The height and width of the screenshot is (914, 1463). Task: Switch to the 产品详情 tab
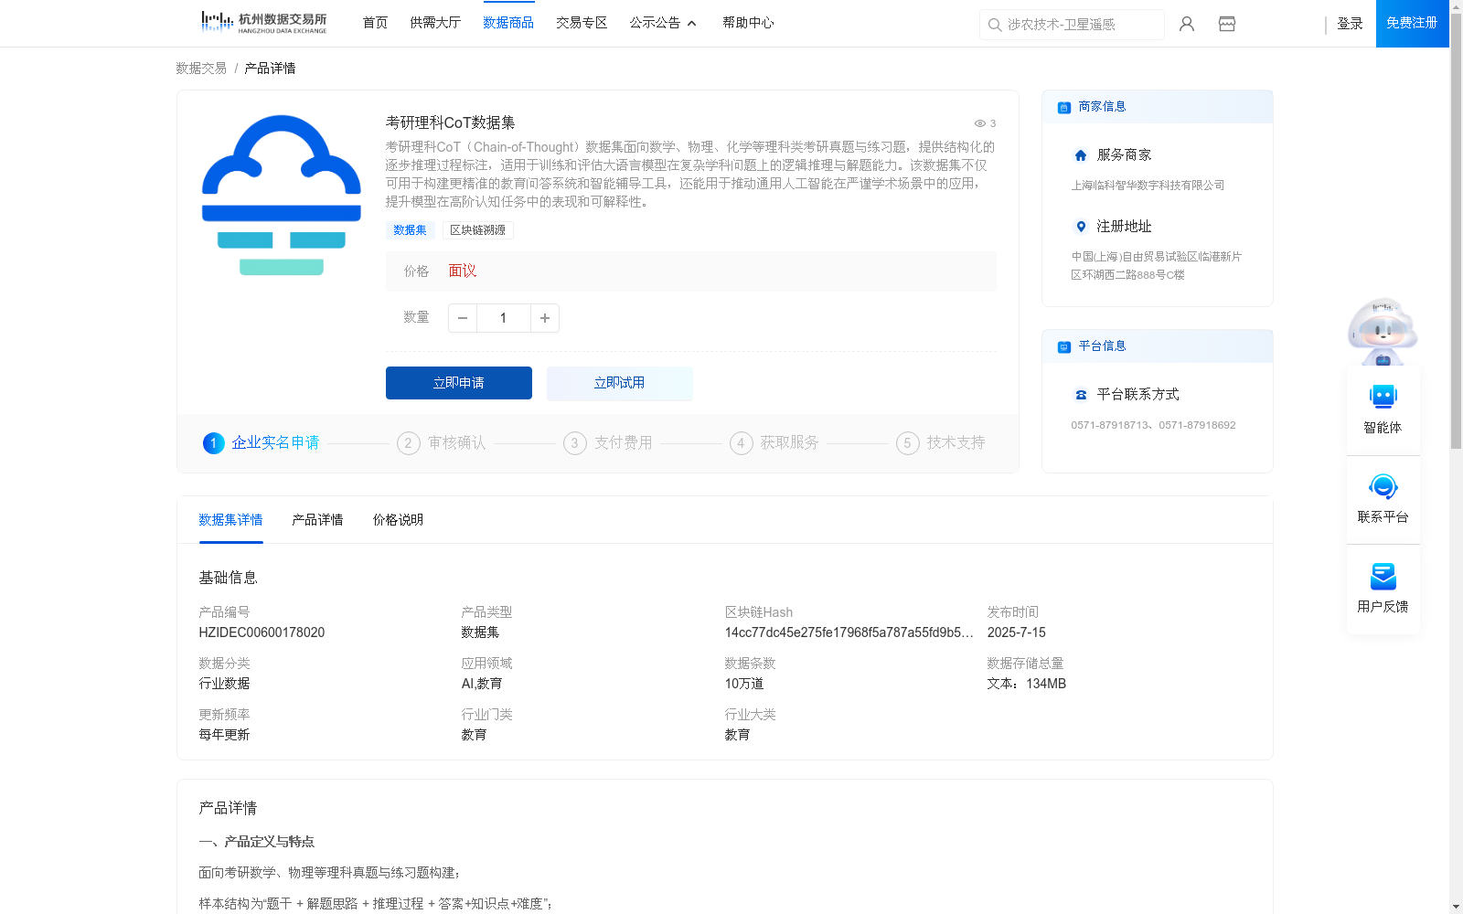(317, 520)
